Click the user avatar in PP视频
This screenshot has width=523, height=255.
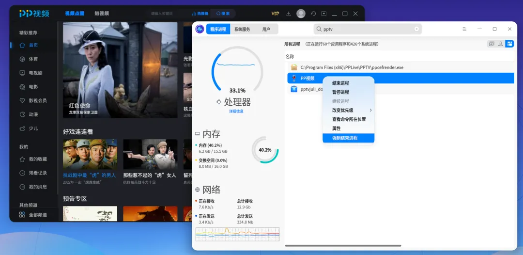[x=301, y=14]
